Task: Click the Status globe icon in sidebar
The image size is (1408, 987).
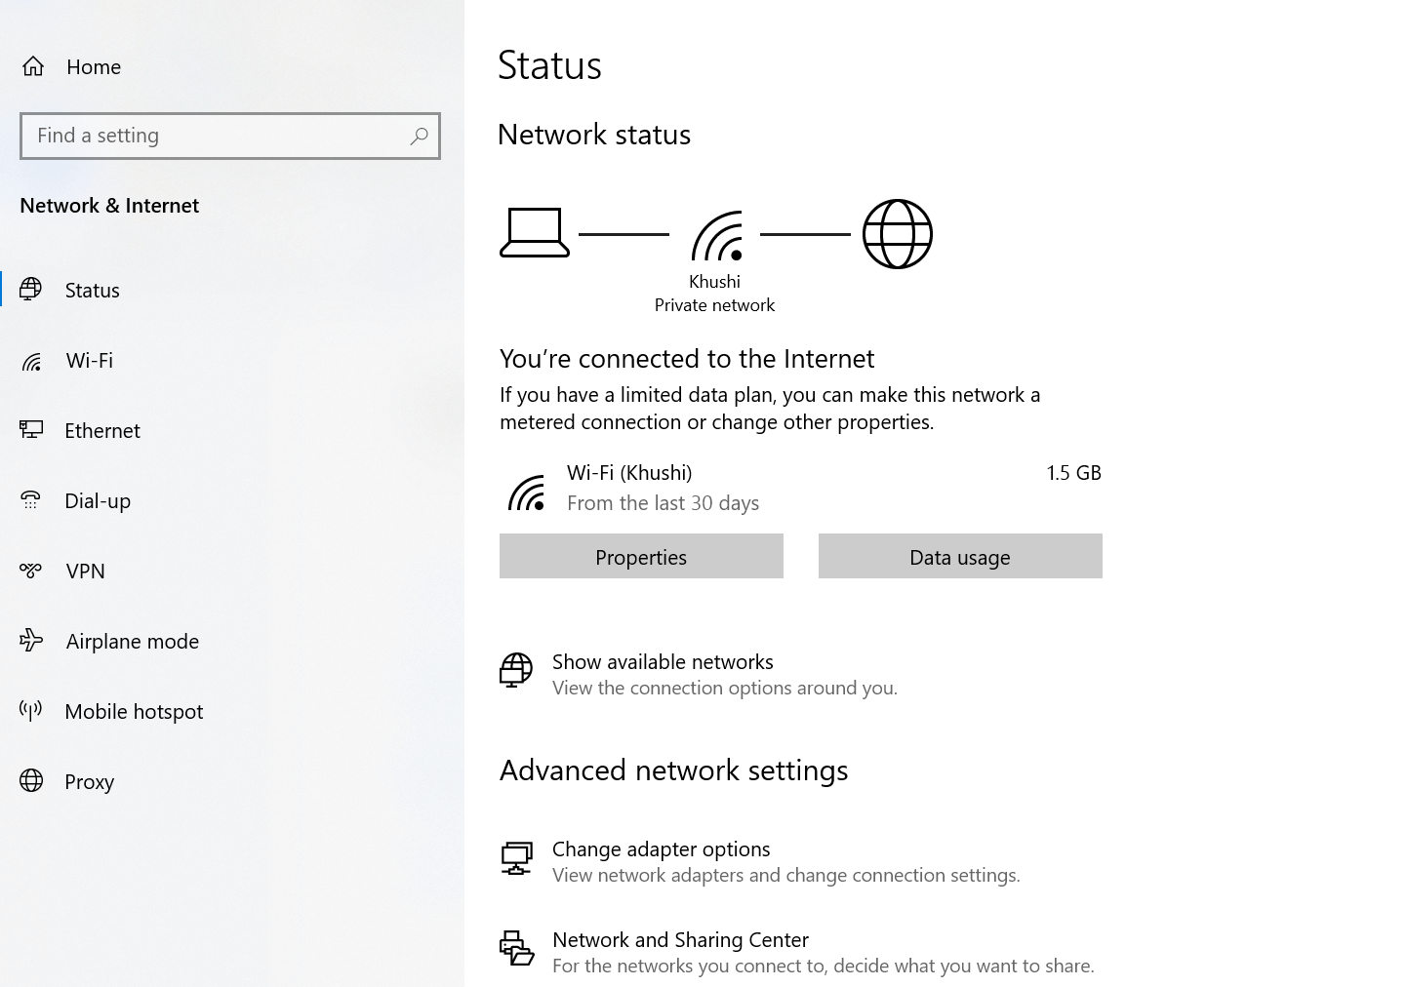Action: pos(31,290)
